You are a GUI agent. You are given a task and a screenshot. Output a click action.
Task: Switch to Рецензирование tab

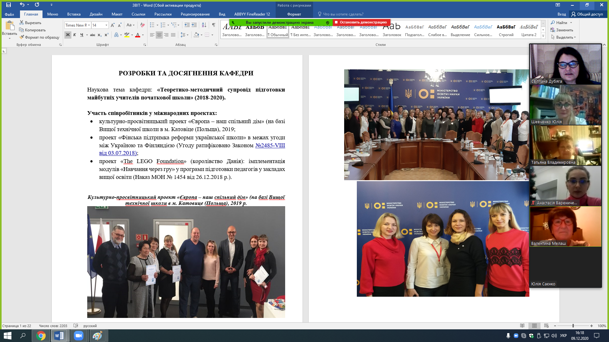click(x=195, y=14)
